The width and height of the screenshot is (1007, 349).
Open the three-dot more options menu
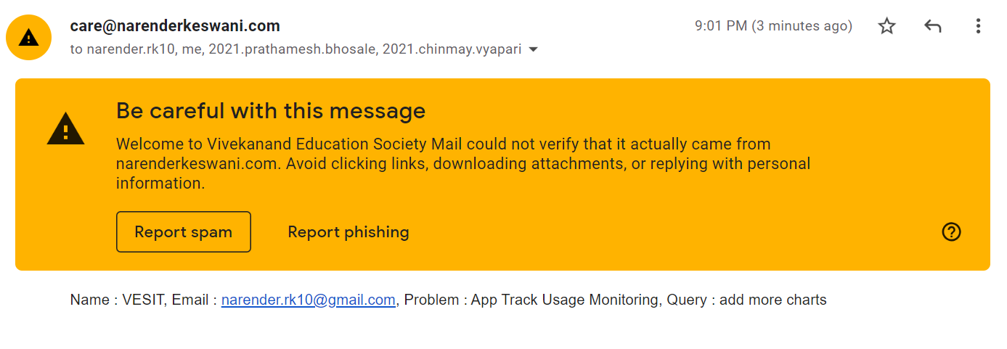(978, 27)
